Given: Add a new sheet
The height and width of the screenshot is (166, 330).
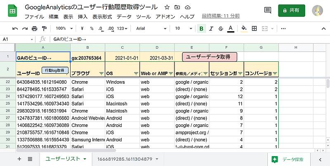Looking at the screenshot, I should click(x=19, y=159).
